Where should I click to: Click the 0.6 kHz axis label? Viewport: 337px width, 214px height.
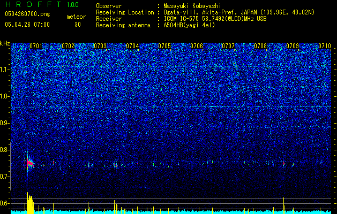click(5, 203)
